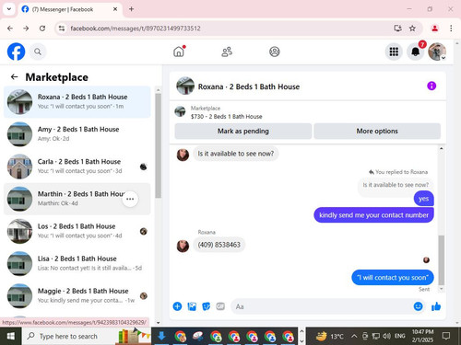This screenshot has height=345, width=461.
Task: Send a thumbs-up like
Action: point(436,306)
